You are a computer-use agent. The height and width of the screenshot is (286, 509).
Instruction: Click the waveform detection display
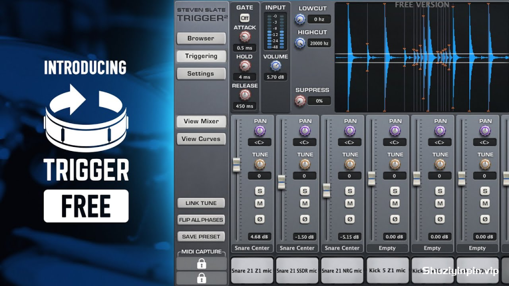tap(422, 57)
